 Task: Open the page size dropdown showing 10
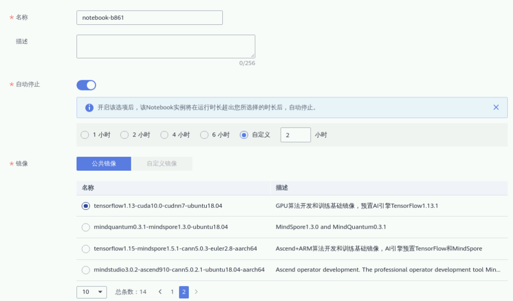[x=92, y=292]
